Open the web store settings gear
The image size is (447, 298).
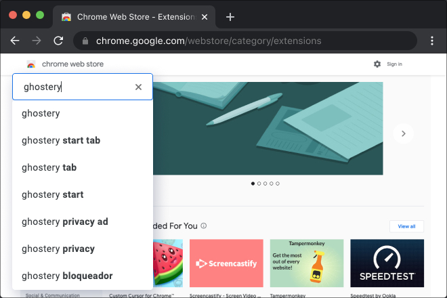tap(377, 64)
